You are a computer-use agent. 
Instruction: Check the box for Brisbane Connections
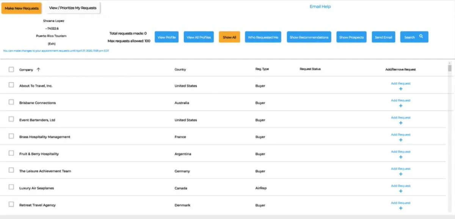(x=11, y=102)
